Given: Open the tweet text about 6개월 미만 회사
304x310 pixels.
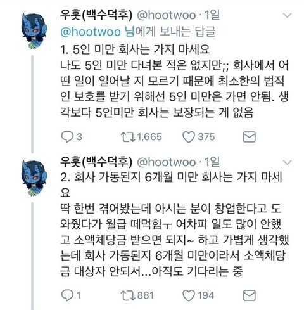Looking at the screenshot, I should tap(174, 224).
